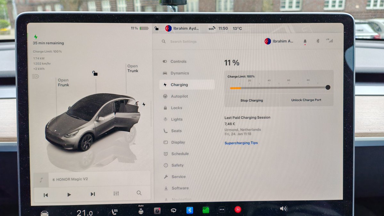Tap the magnifier icon beside Search Settings
Screen dimensions: 384x216
164,41
